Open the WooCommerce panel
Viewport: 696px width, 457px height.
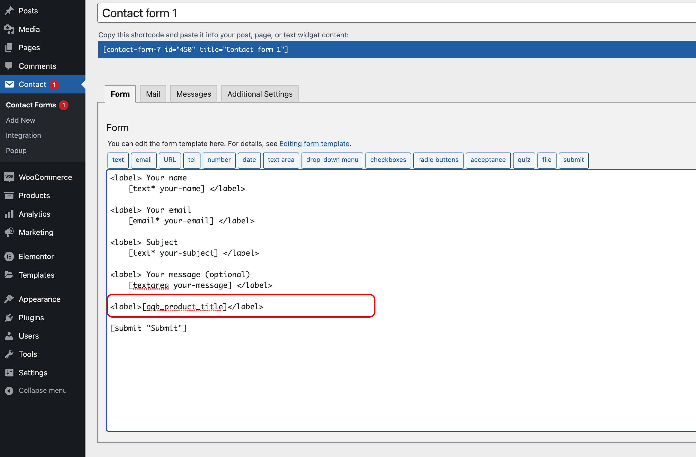[45, 177]
